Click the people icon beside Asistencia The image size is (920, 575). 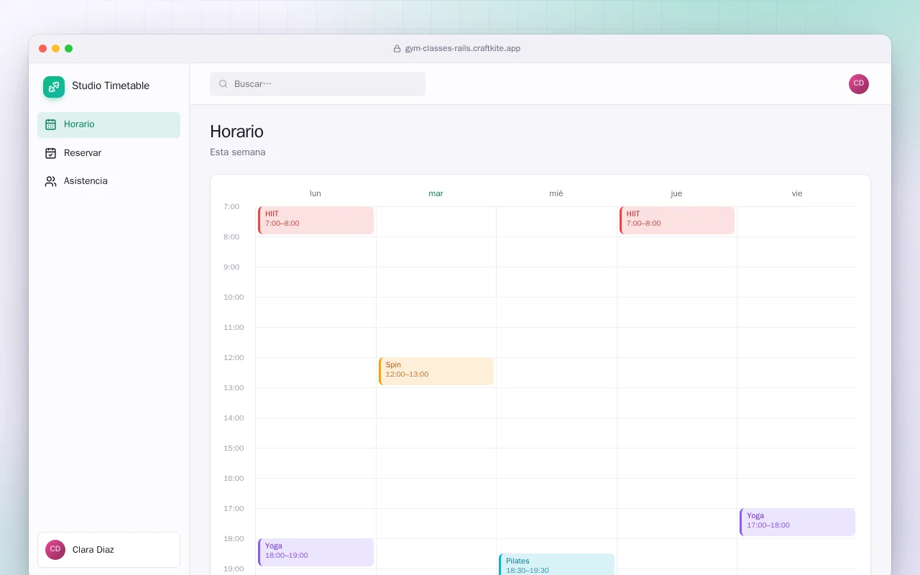(x=50, y=181)
